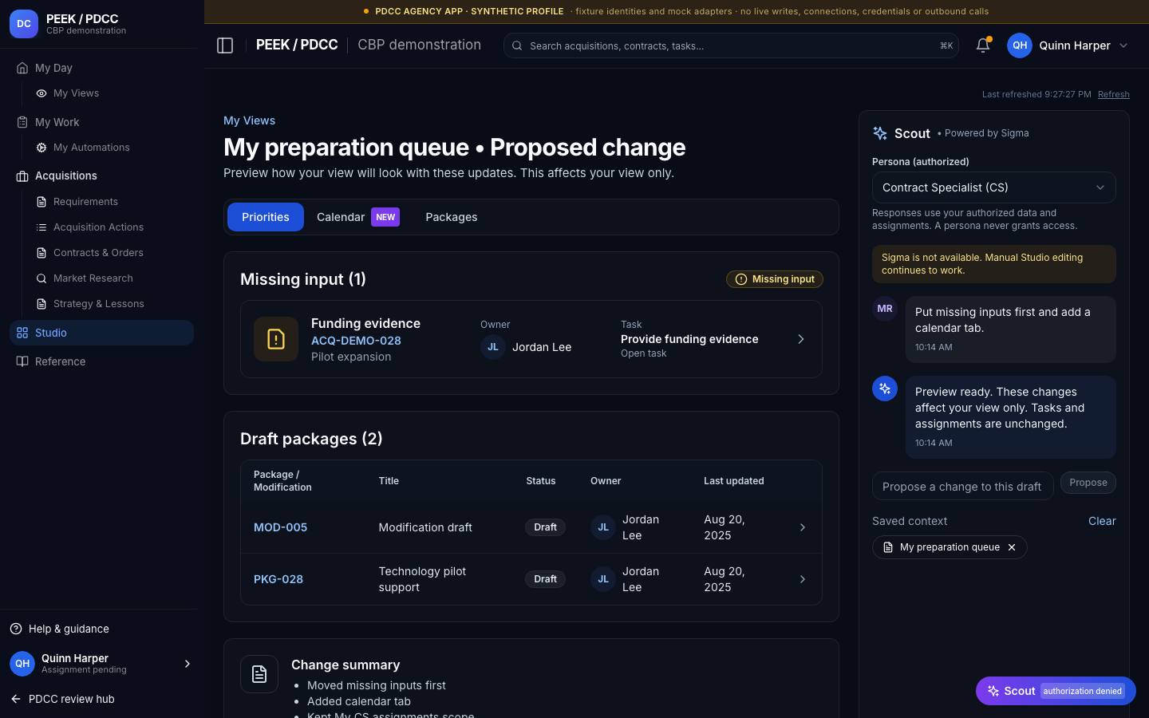Open the Persona Contract Specialist dropdown
The image size is (1149, 718).
[x=993, y=187]
